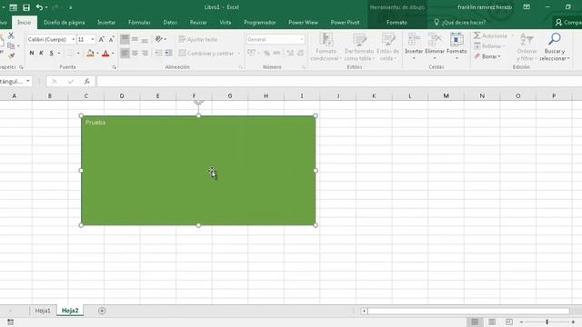Center text horizontally
Image resolution: width=582 pixels, height=327 pixels.
[x=135, y=54]
